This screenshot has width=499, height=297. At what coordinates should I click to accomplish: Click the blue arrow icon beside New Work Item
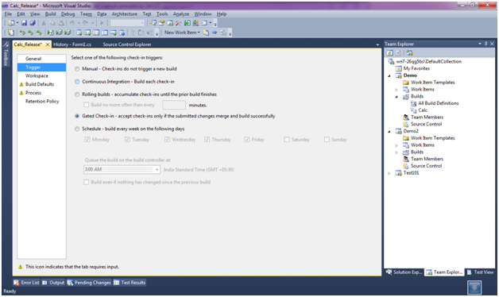coord(215,33)
